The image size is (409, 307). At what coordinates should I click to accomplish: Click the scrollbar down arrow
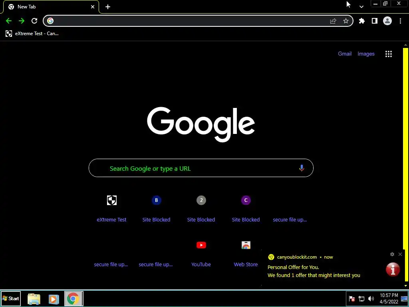click(x=406, y=286)
